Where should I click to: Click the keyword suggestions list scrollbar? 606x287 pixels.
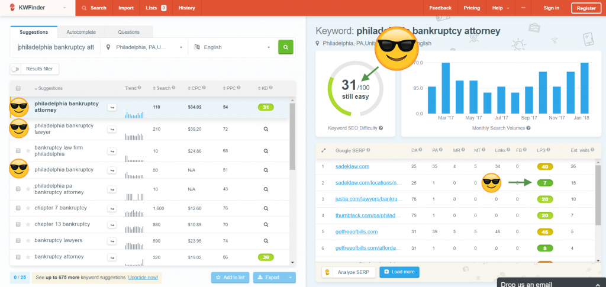click(x=292, y=136)
